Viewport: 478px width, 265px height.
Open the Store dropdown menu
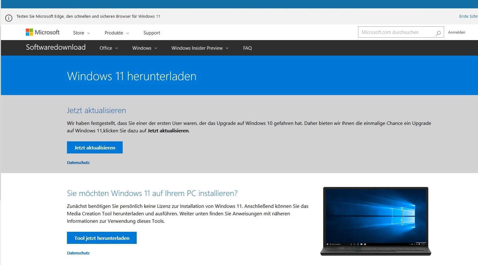click(81, 33)
